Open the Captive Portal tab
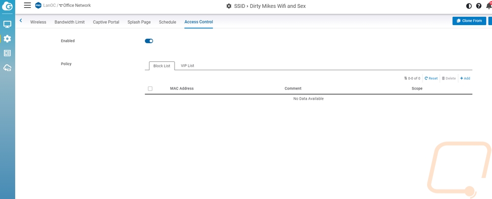The height and width of the screenshot is (199, 492). click(106, 22)
